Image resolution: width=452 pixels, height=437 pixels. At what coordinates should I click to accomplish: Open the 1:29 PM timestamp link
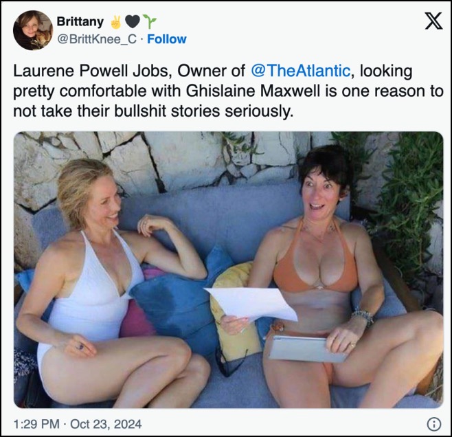tap(36, 424)
